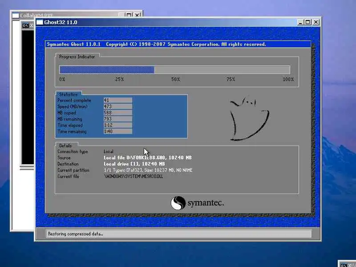Click the Time elapsed label

(x=70, y=125)
